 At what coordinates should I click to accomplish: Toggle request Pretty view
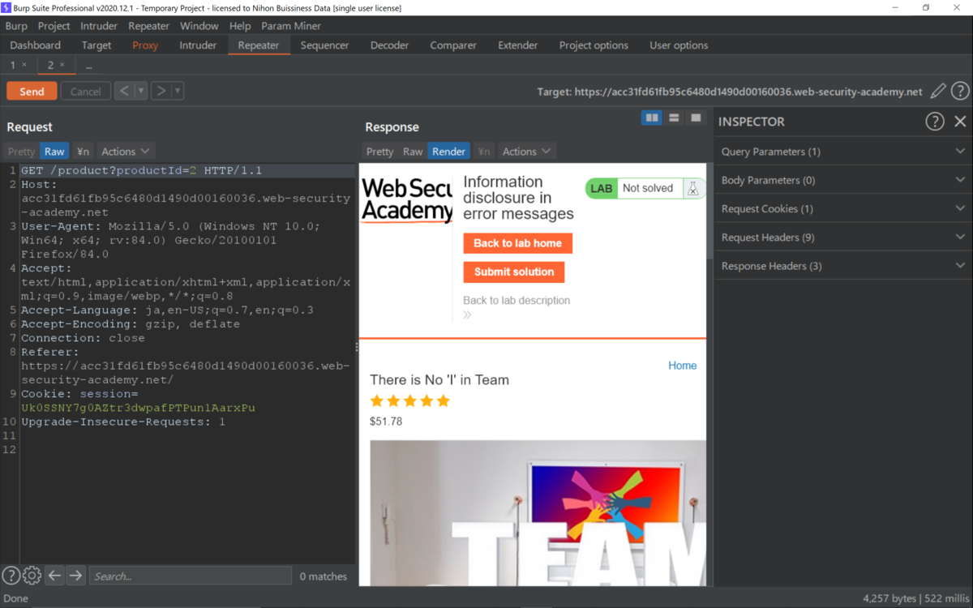[21, 152]
